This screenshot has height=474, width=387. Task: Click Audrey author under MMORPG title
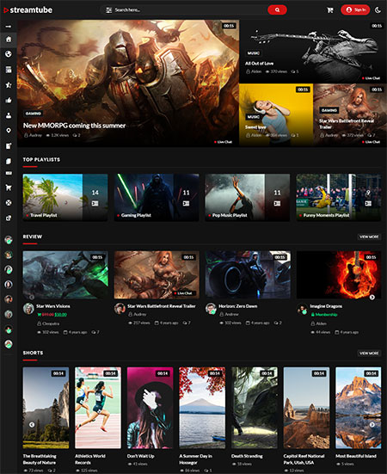pyautogui.click(x=35, y=135)
